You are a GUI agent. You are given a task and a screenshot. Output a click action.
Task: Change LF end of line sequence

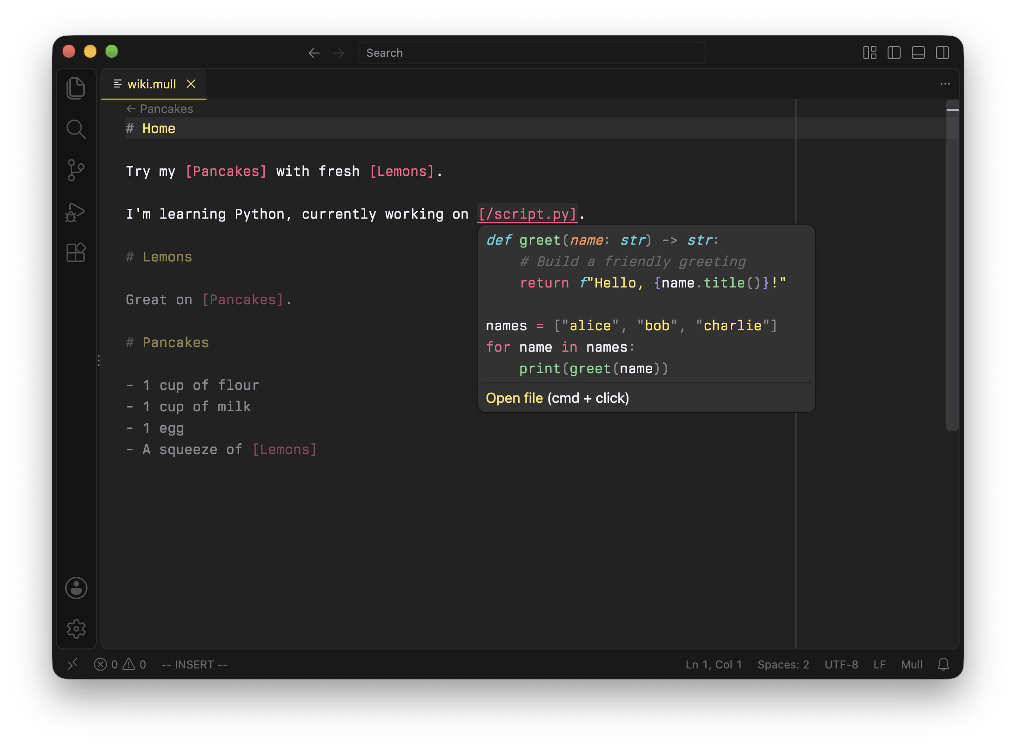pyautogui.click(x=879, y=664)
